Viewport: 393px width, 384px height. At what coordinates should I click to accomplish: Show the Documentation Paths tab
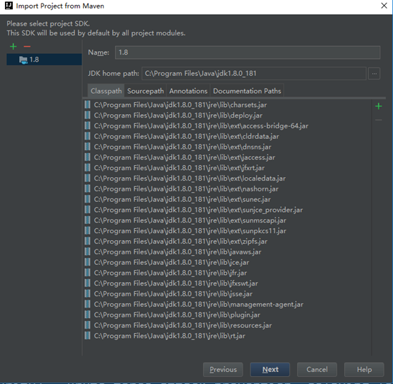click(x=247, y=91)
